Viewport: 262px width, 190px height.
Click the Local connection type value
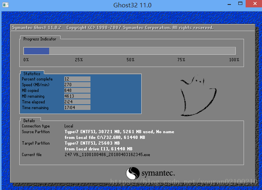[69, 126]
